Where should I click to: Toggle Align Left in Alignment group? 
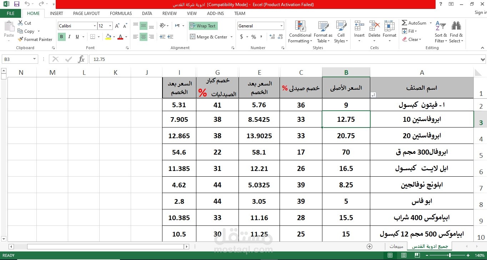pos(136,37)
